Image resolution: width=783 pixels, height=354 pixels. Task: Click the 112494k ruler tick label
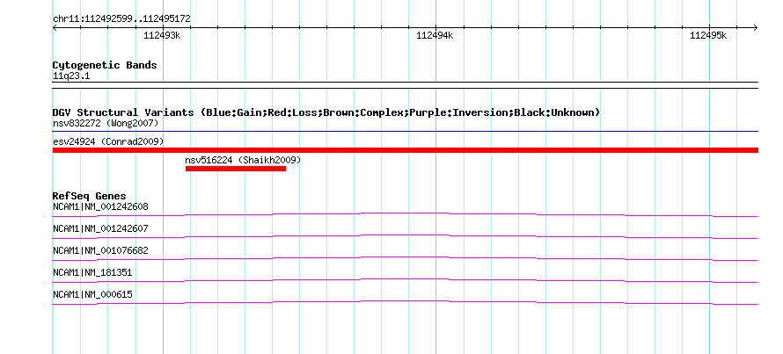click(435, 35)
